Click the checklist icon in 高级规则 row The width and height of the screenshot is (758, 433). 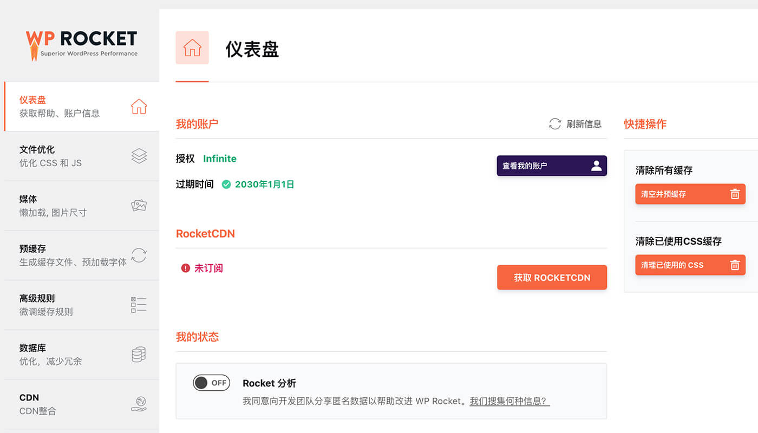pyautogui.click(x=139, y=305)
